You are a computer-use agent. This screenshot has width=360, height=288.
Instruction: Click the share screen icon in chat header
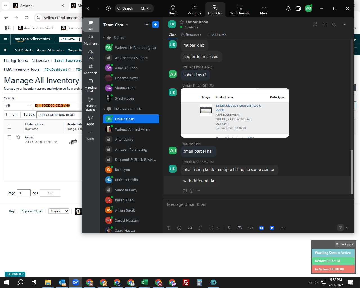pyautogui.click(x=325, y=24)
